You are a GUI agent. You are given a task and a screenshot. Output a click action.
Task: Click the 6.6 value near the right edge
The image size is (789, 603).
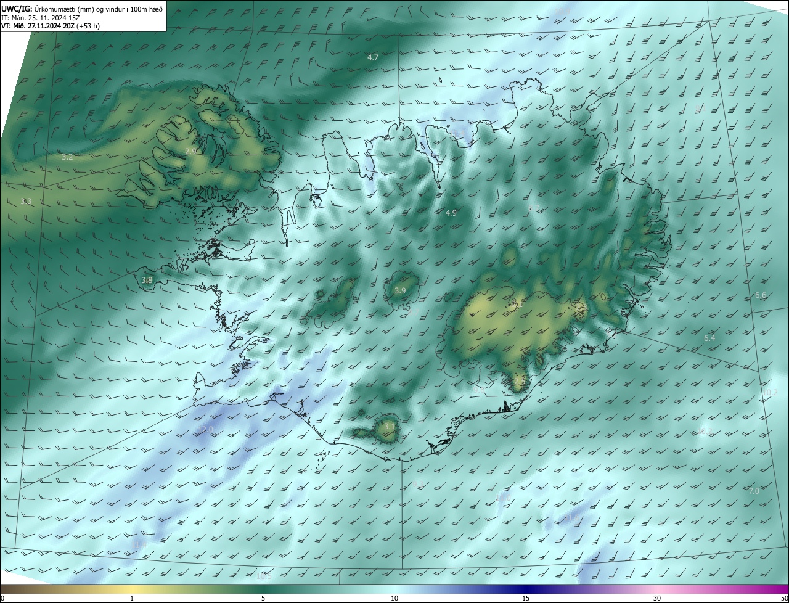click(761, 295)
